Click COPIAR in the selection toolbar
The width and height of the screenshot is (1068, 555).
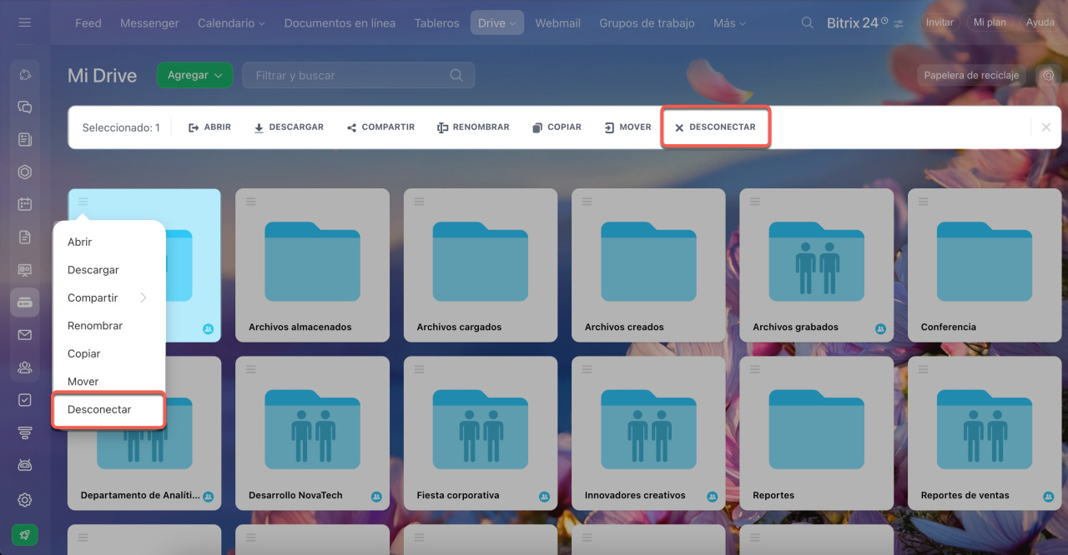point(557,127)
